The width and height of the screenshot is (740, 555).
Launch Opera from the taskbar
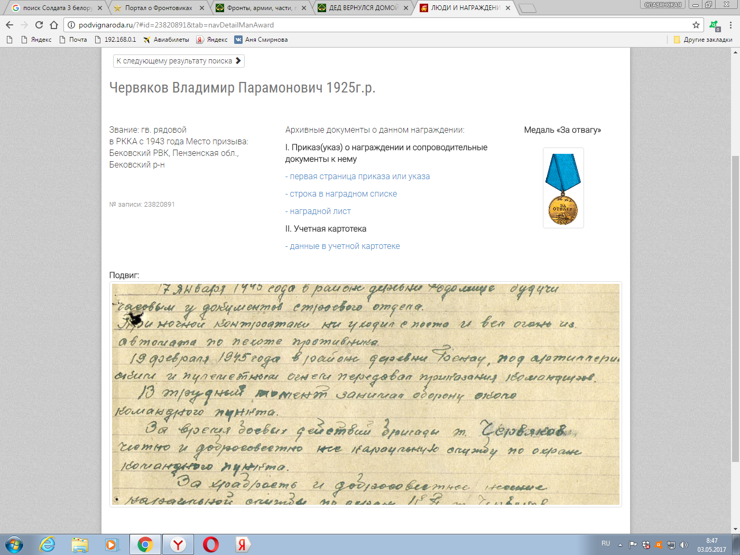(x=211, y=544)
